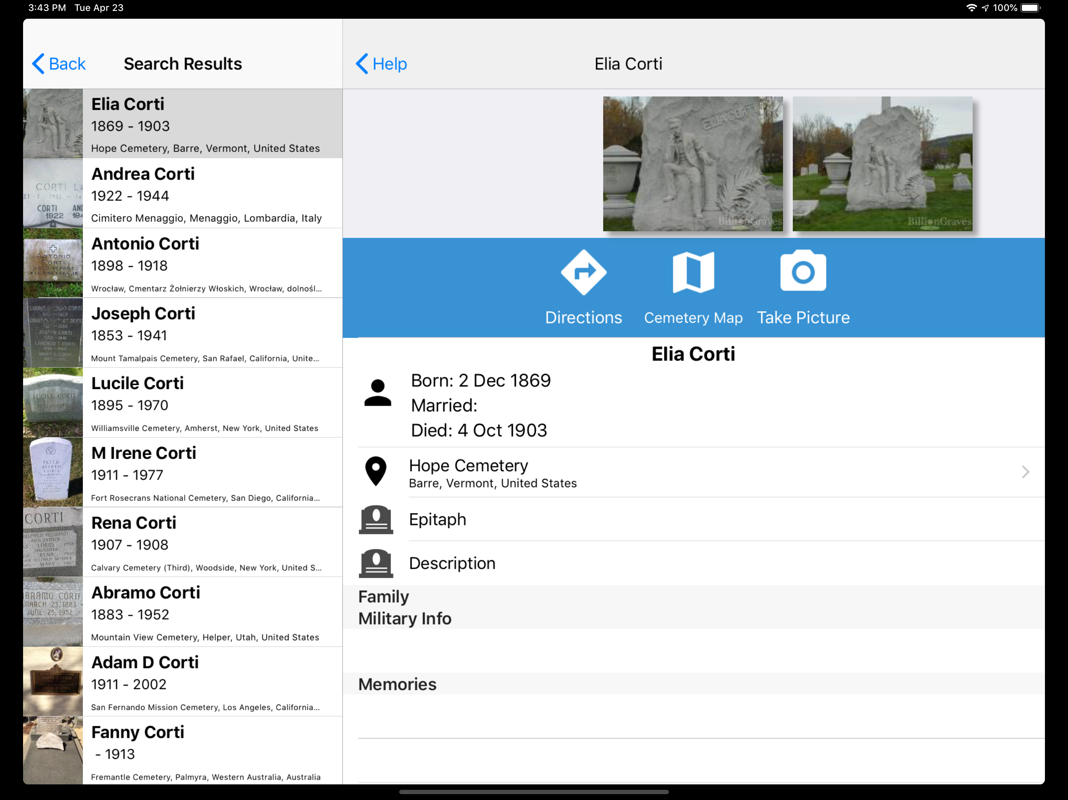Open the Cemetery Map icon
This screenshot has width=1068, height=800.
(693, 273)
